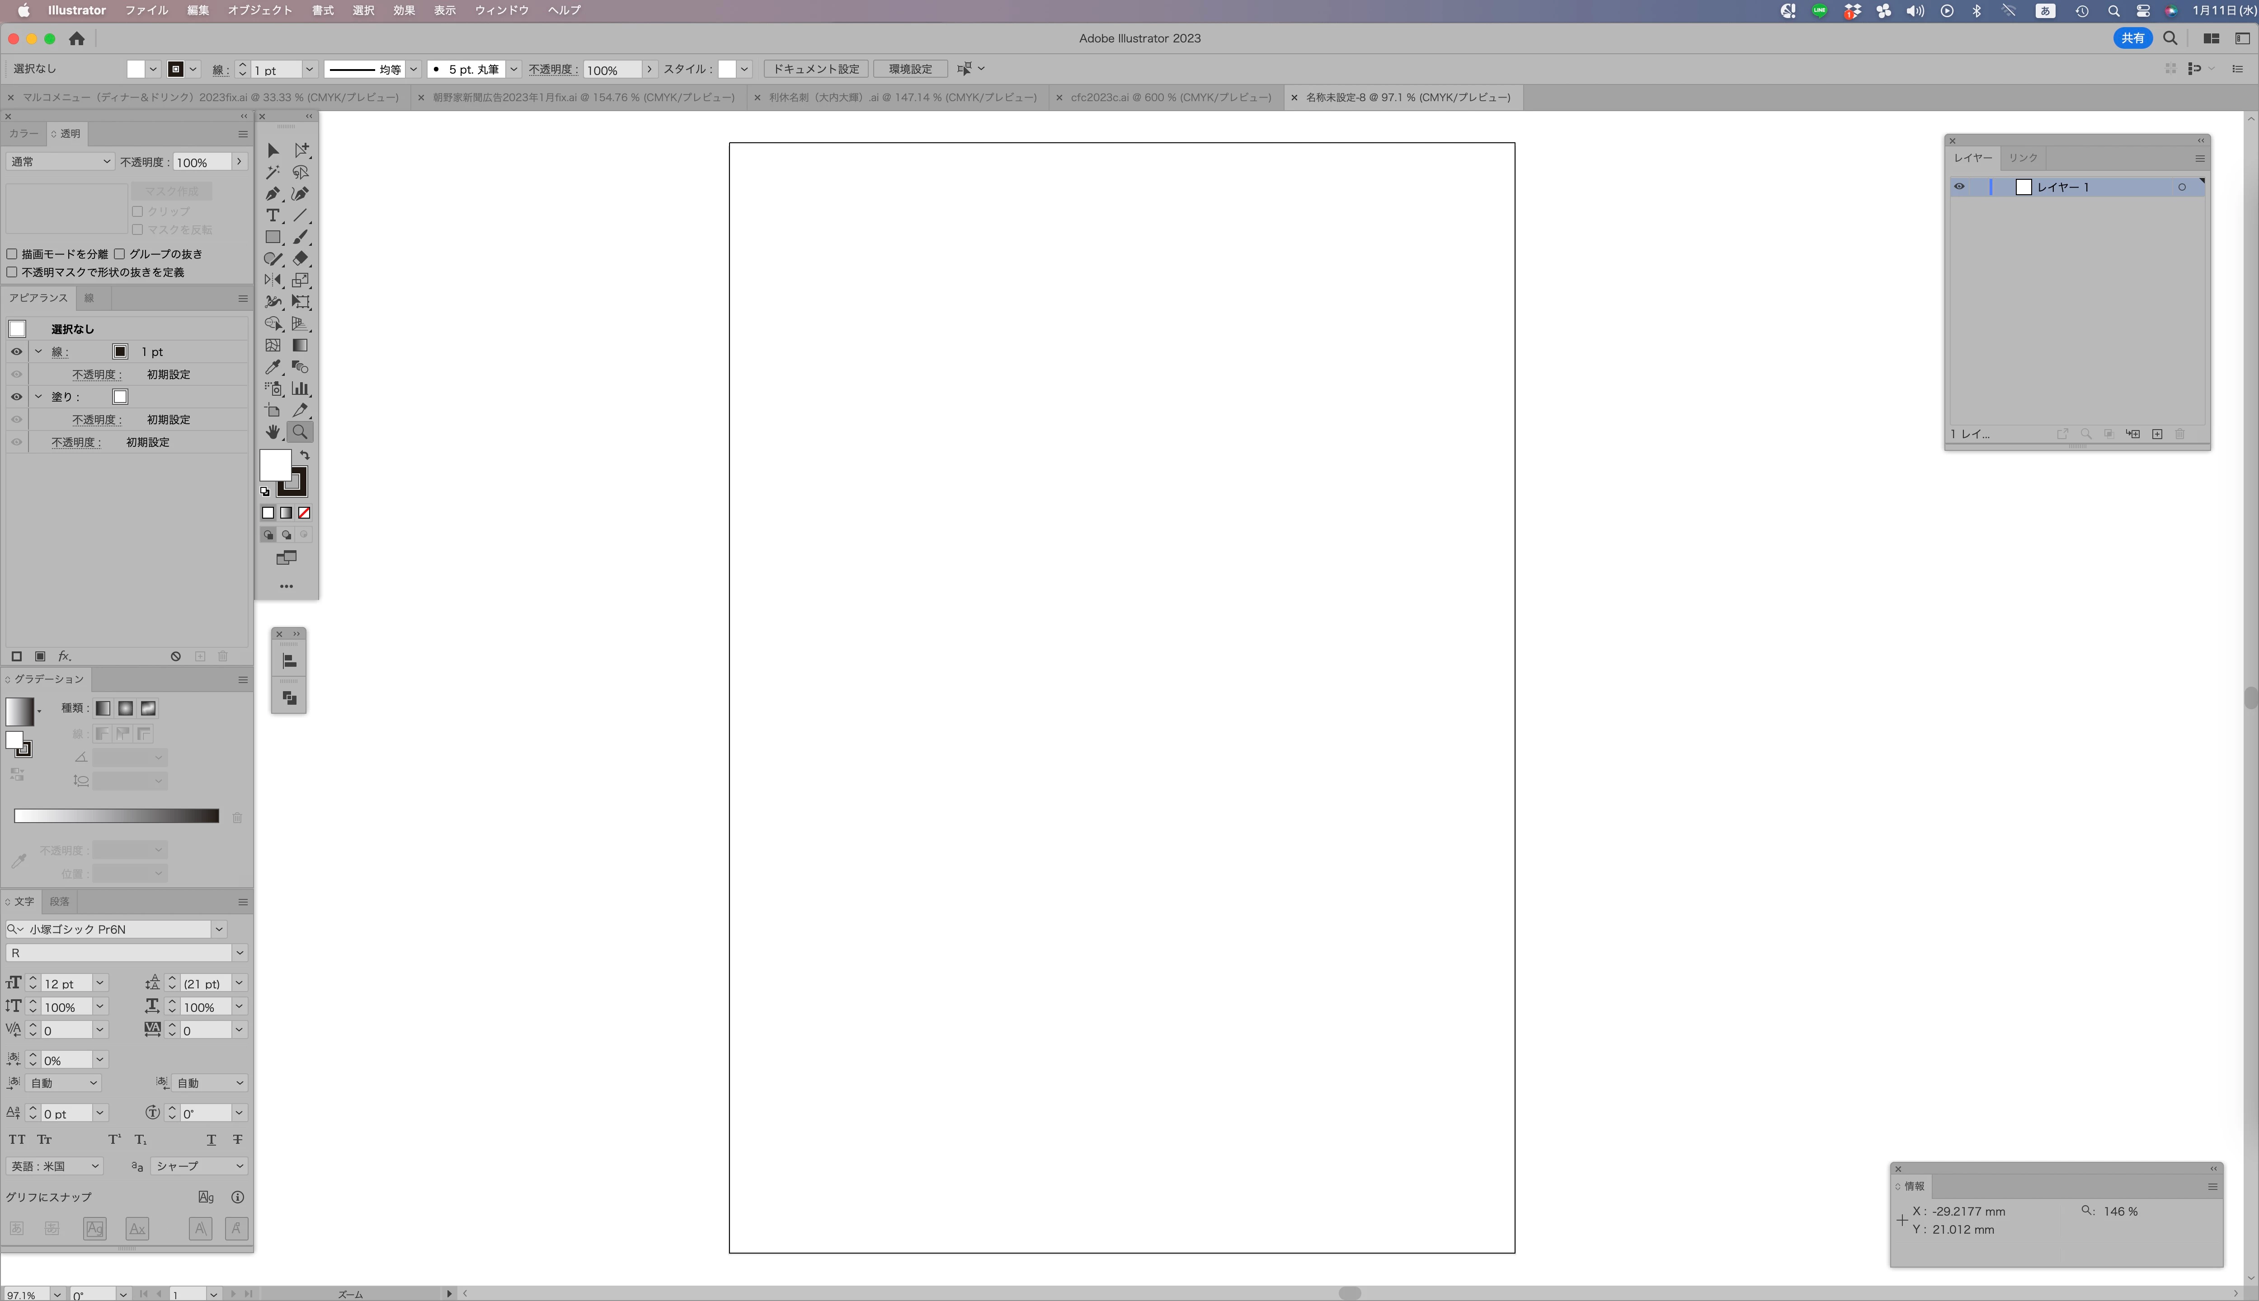Screen dimensions: 2259x1301
Task: Open the 通常 blend mode dropdown
Action: (60, 162)
